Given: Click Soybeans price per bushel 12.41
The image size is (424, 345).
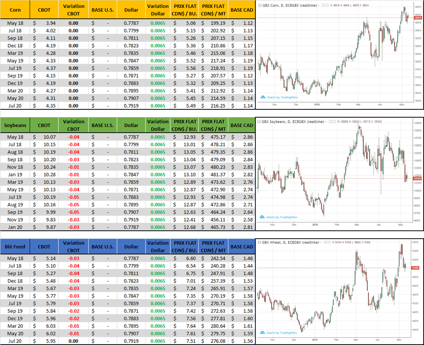Looking at the screenshot, I should (x=190, y=220).
